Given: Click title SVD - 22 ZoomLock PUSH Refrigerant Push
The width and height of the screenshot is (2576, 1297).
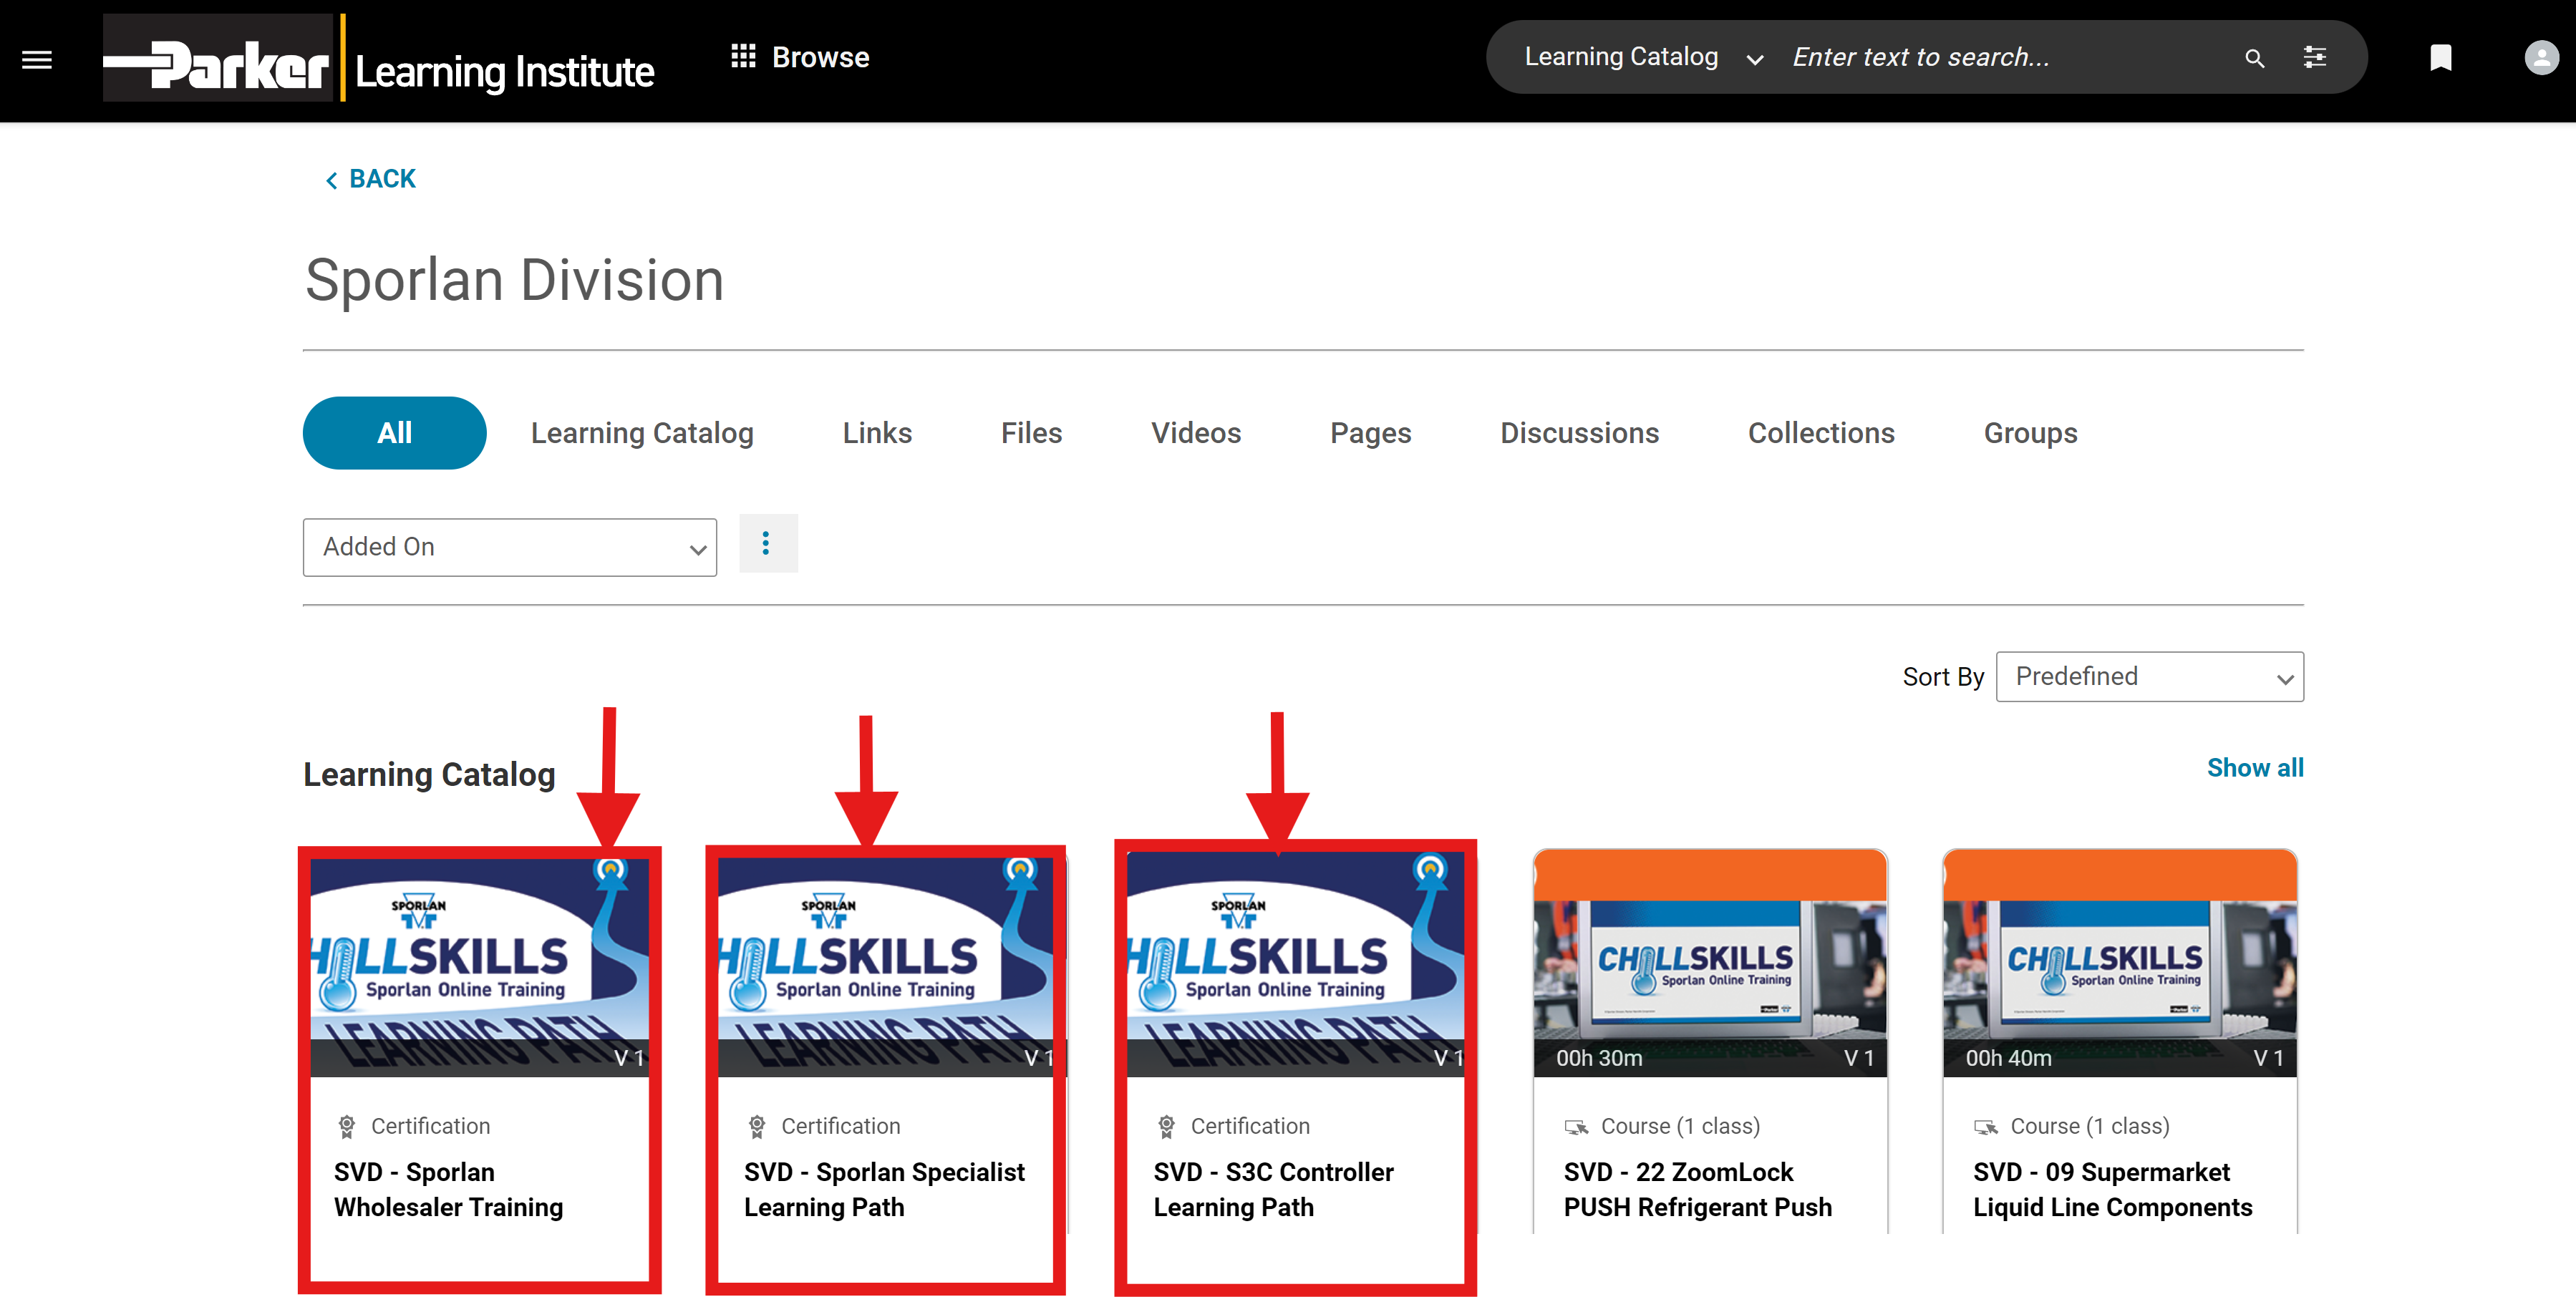Looking at the screenshot, I should tap(1697, 1189).
